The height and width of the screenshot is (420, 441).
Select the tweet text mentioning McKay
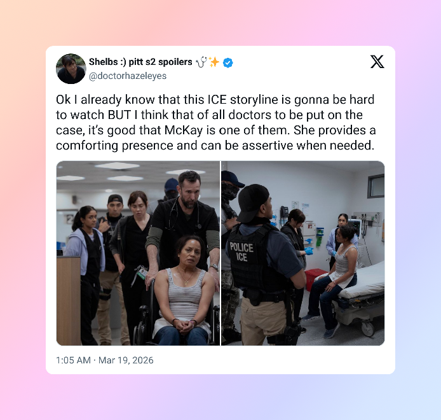[215, 123]
